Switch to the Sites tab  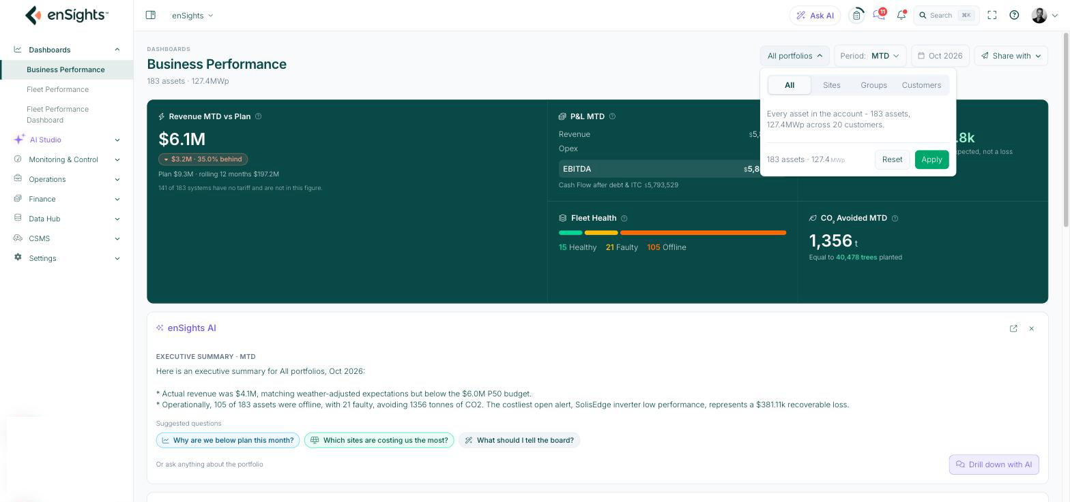(831, 85)
